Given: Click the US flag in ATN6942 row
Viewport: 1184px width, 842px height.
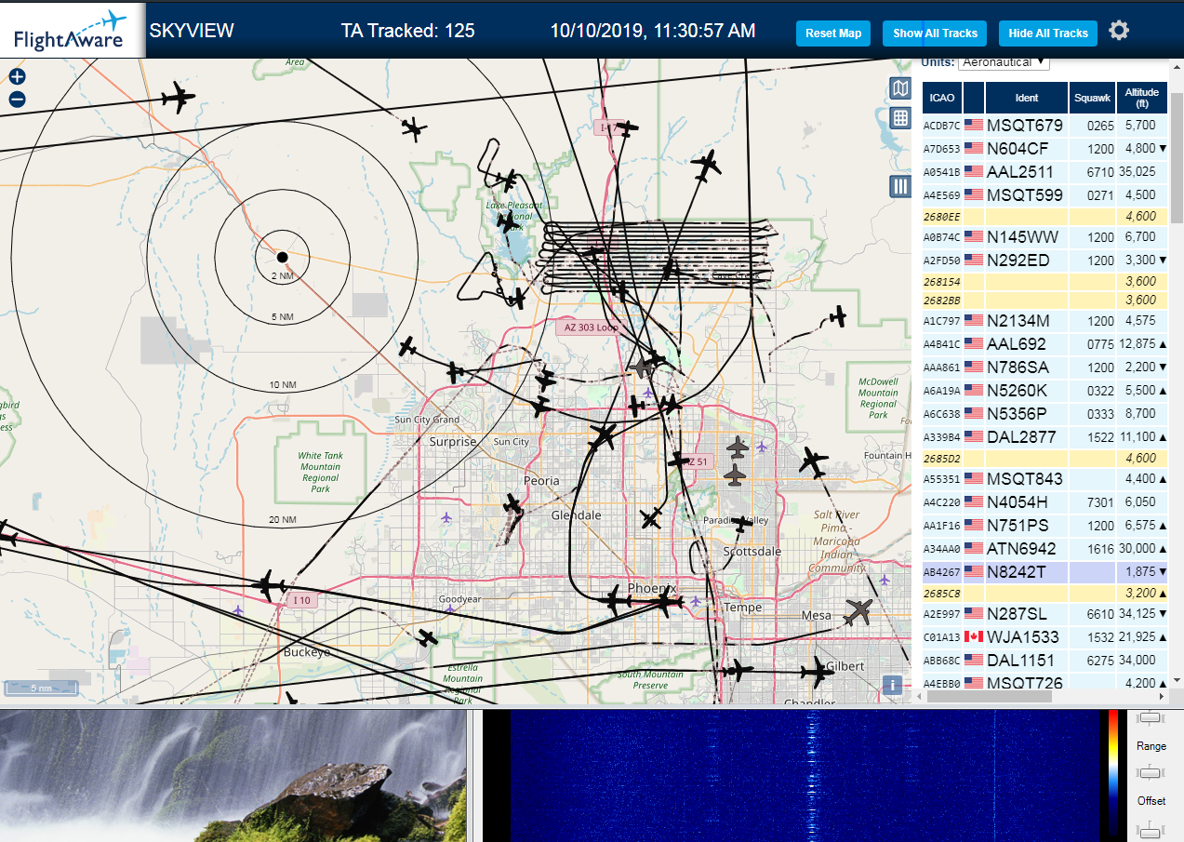Looking at the screenshot, I should [973, 548].
